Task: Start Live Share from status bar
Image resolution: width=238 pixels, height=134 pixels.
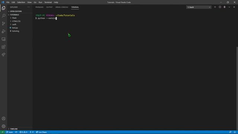Action: pyautogui.click(x=41, y=132)
